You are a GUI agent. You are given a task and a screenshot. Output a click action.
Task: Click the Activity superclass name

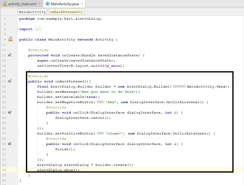click(104, 40)
